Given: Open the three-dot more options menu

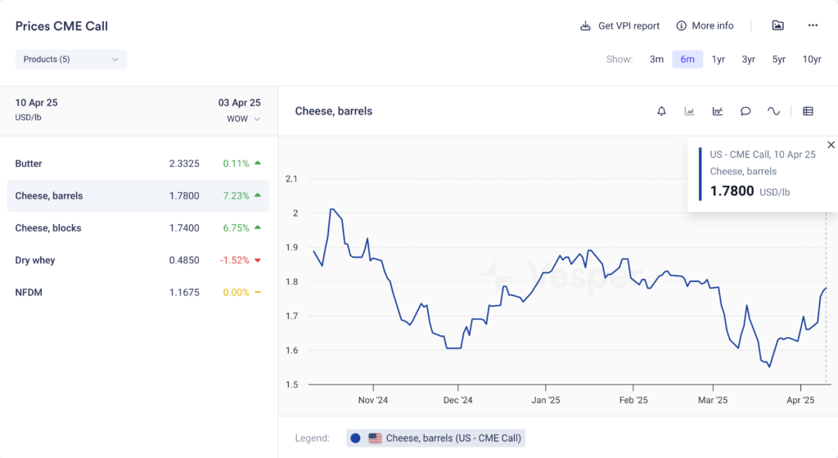Looking at the screenshot, I should (x=813, y=25).
